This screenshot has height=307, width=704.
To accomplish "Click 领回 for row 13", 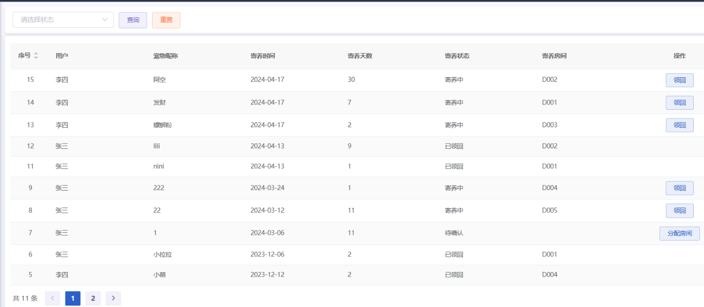I will click(x=679, y=125).
